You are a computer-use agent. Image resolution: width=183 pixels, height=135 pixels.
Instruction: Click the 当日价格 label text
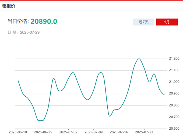[18, 22]
